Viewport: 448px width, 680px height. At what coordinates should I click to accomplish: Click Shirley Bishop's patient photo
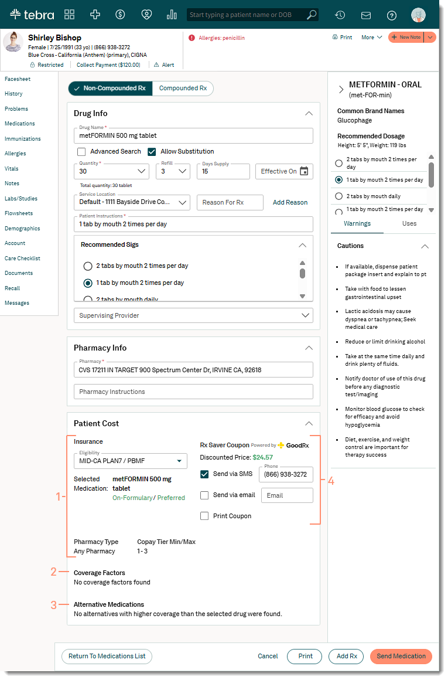pyautogui.click(x=13, y=42)
